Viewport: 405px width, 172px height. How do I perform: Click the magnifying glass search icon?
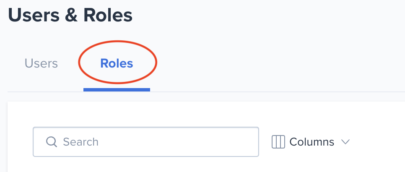[52, 142]
